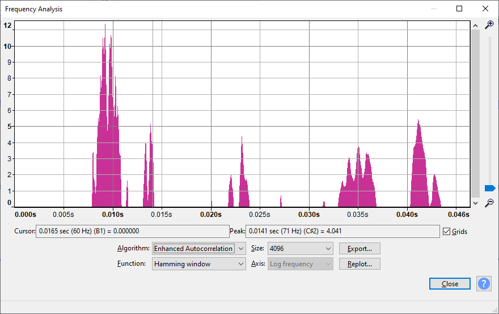Click the zoom out magnifier icon

click(x=489, y=203)
